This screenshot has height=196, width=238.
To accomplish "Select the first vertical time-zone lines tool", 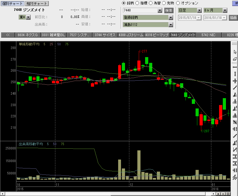I will (235, 129).
